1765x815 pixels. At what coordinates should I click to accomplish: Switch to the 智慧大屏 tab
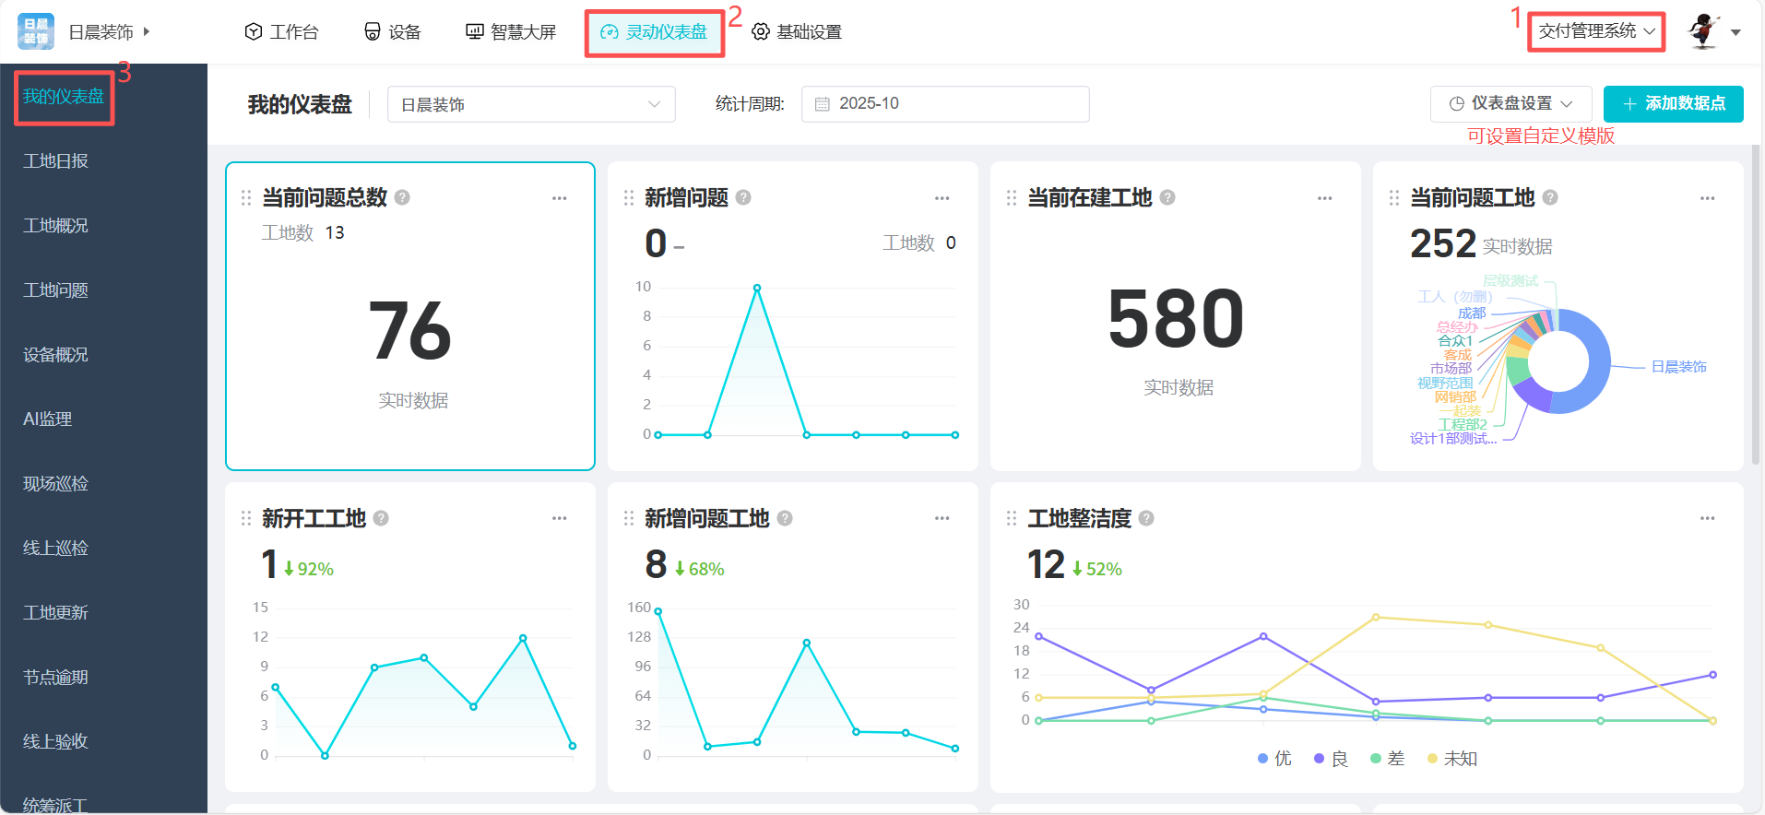point(511,32)
